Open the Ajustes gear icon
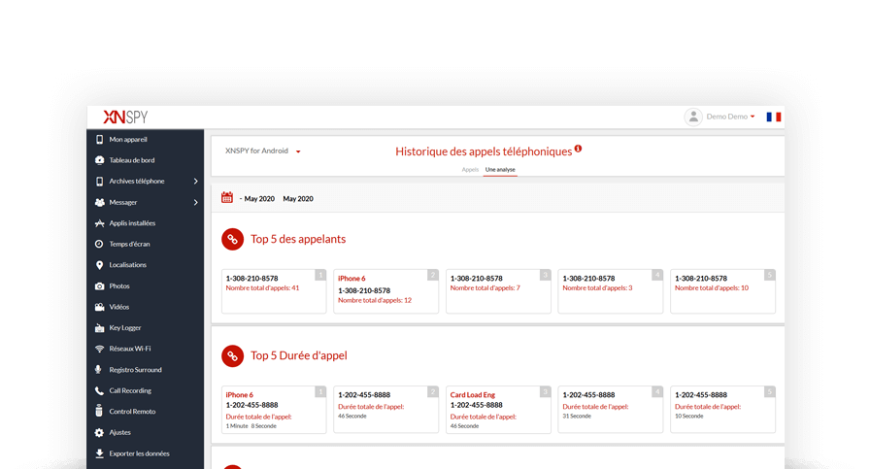870x469 pixels. click(x=99, y=432)
